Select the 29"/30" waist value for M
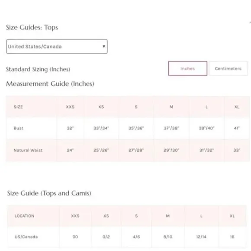251x251 pixels. coord(171,150)
